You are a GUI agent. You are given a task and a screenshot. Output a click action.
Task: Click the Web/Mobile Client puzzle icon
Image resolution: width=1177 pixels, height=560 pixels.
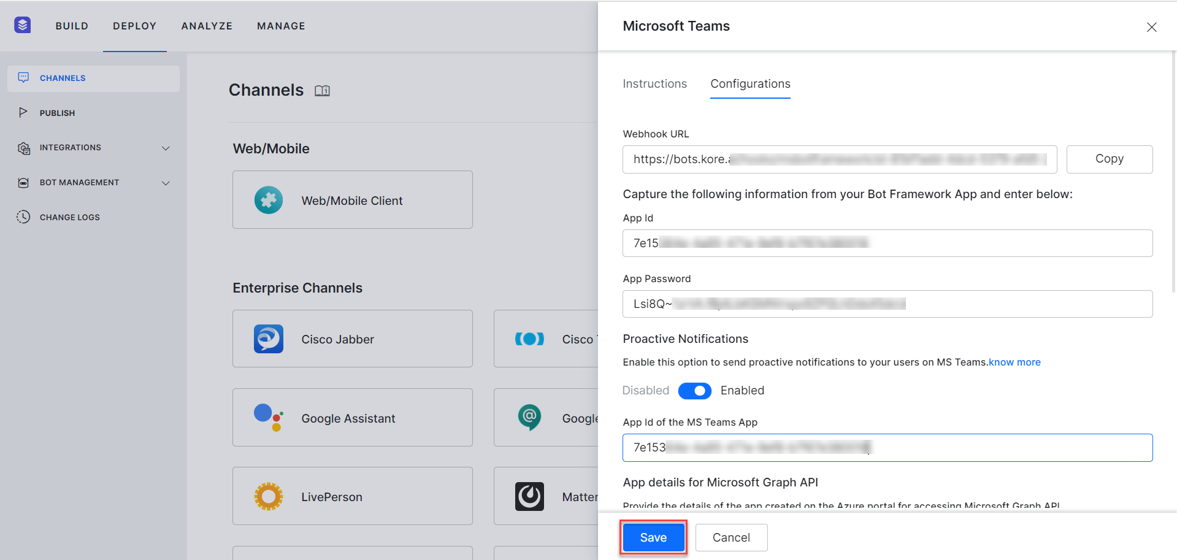(x=268, y=200)
